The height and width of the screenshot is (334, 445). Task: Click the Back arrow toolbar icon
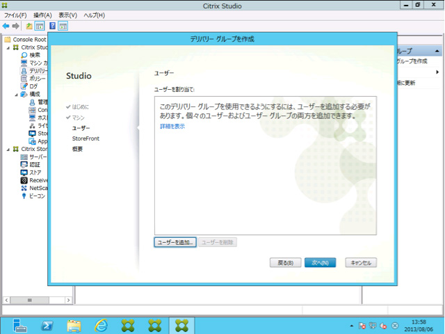(6, 26)
